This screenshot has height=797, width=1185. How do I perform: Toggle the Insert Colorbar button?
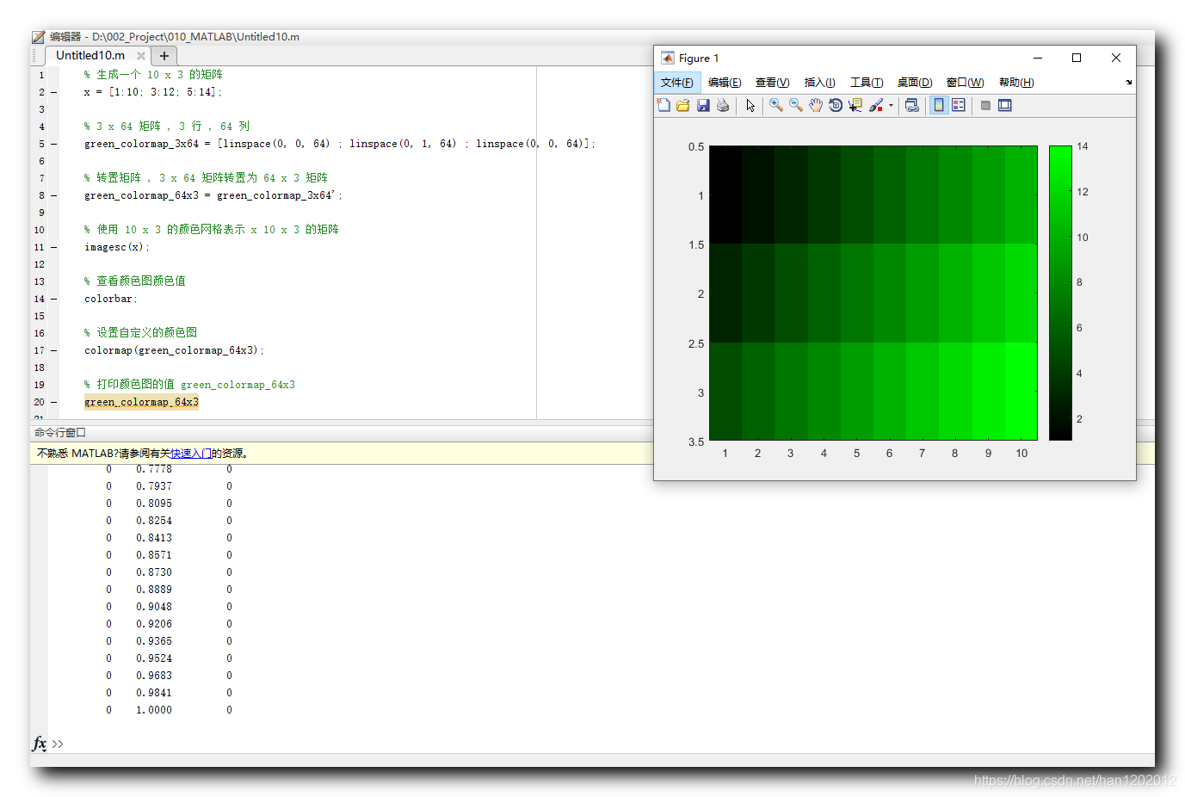tap(939, 105)
